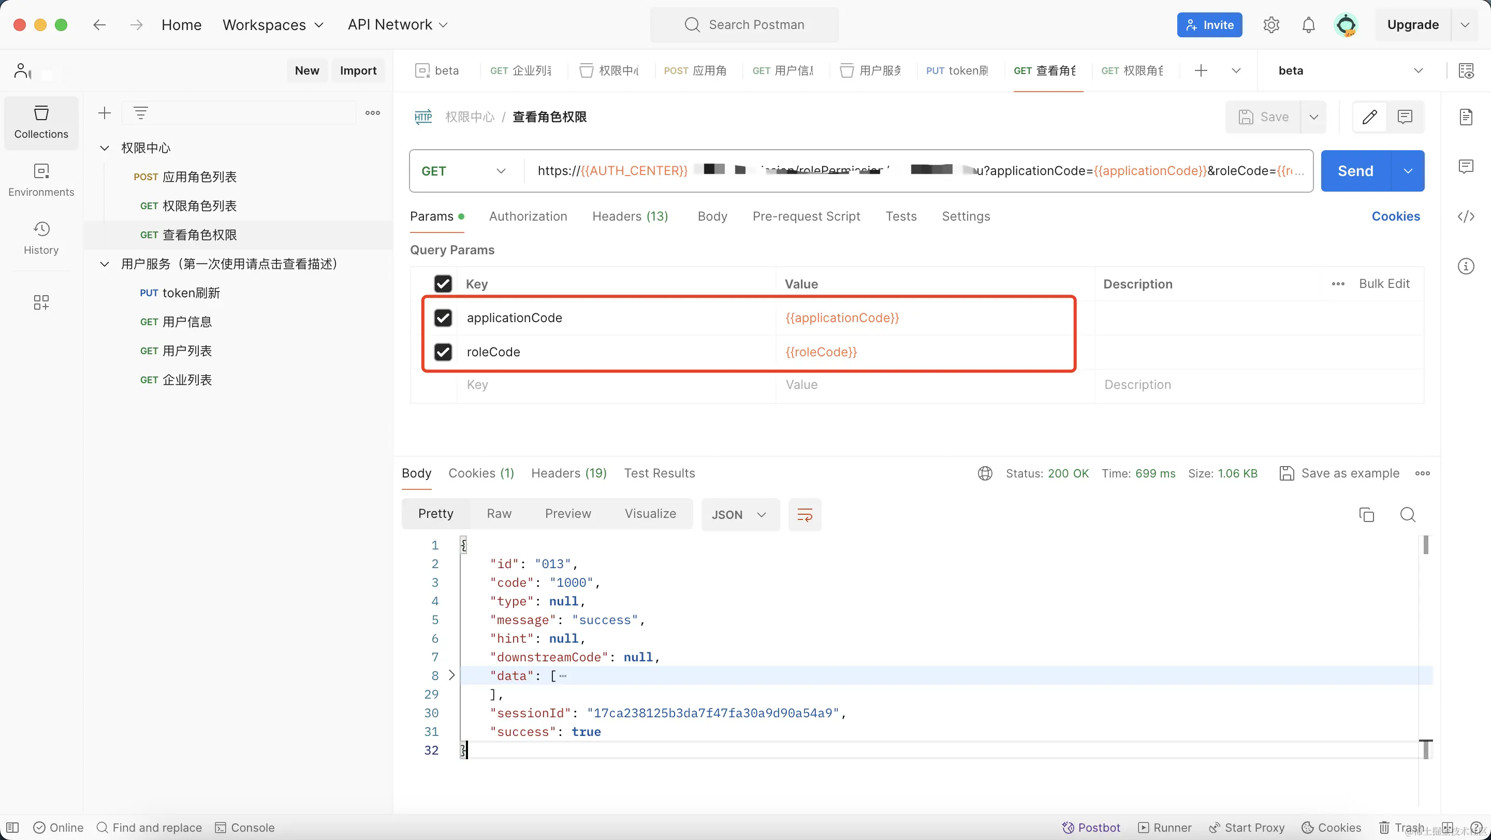Uncheck the roleCode parameter checkbox
1491x840 pixels.
pos(443,352)
